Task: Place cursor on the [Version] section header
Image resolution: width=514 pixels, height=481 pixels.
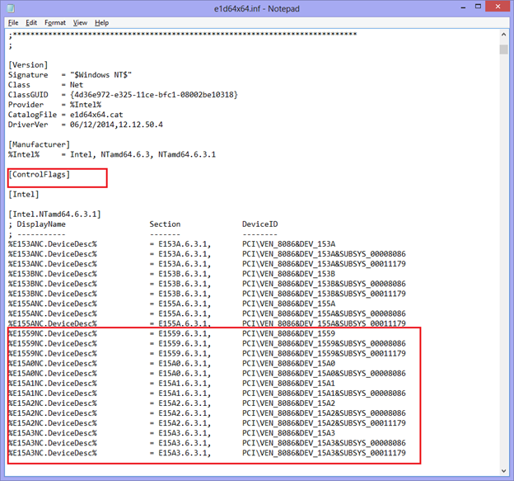Action: point(28,64)
